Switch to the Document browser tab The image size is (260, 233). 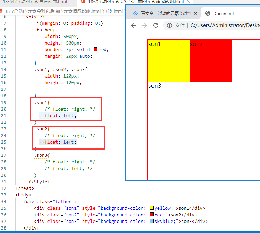pos(230,13)
